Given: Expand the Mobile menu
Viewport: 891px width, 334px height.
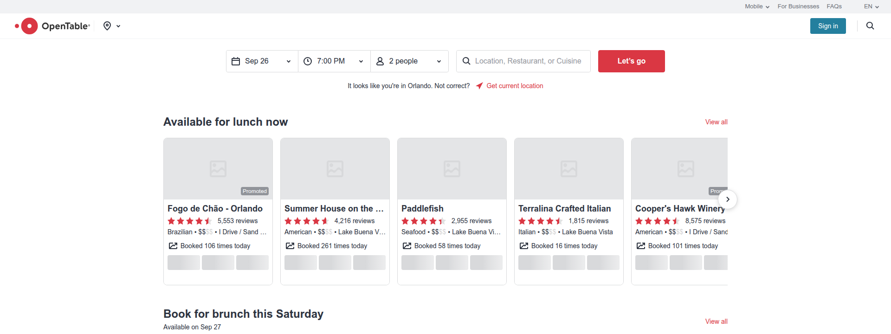Looking at the screenshot, I should 757,6.
